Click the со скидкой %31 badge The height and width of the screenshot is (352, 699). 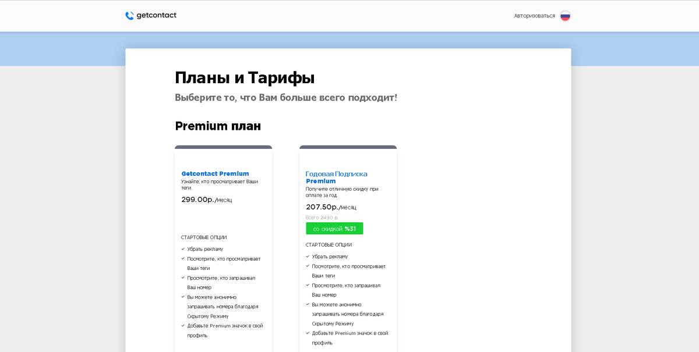[x=334, y=229]
